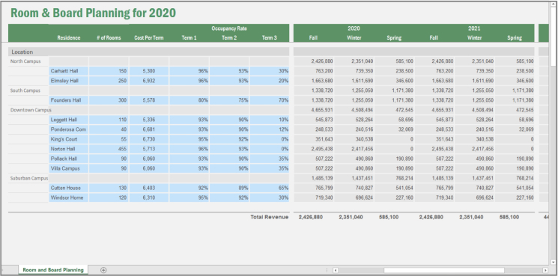Select Windsor Home cost '6,310'

pos(149,197)
